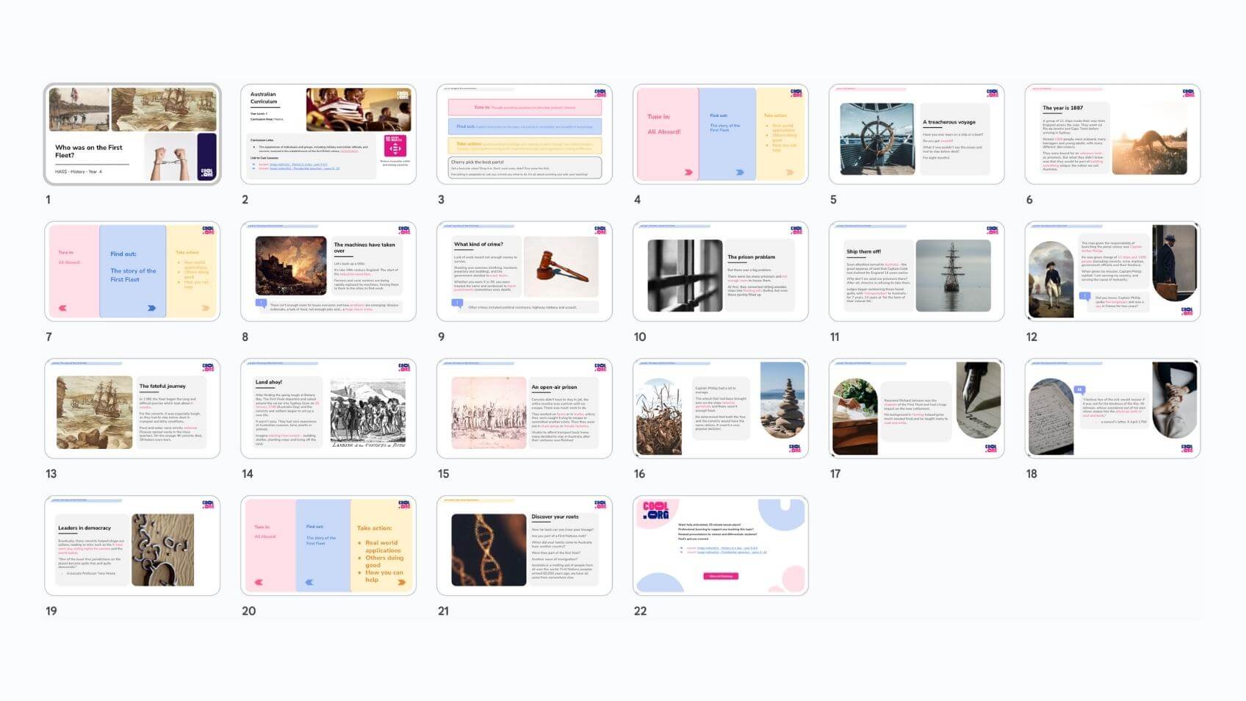The height and width of the screenshot is (701, 1246).
Task: Click the pink button on slide 22
Action: tap(720, 576)
